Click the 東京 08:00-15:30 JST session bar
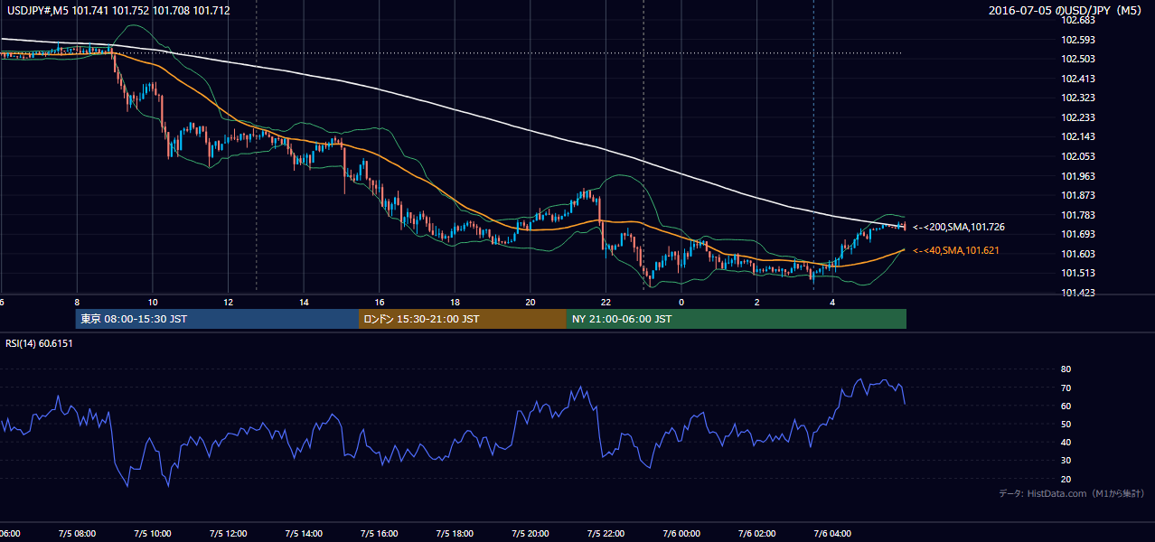Screen dimensions: 1155x542 coord(217,319)
